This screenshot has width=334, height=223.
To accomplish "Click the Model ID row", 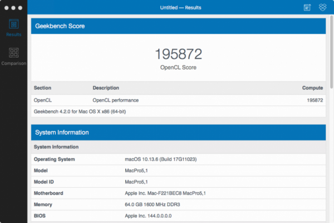I will [x=178, y=182].
